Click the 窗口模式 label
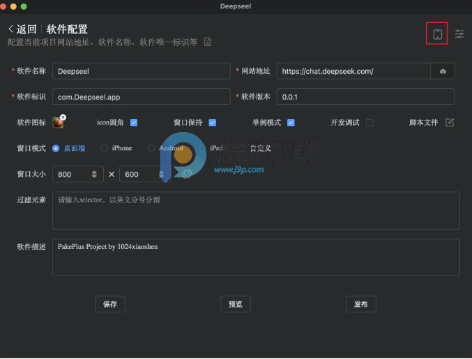 pyautogui.click(x=31, y=148)
